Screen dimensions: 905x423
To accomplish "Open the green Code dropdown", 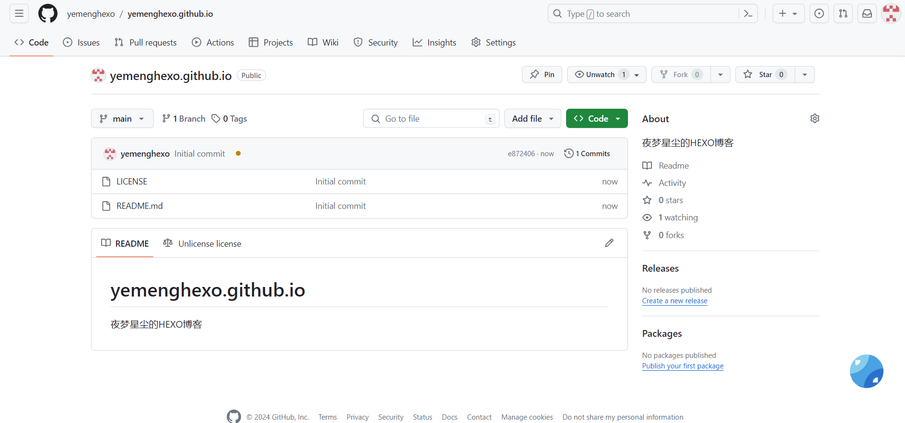I will click(597, 118).
